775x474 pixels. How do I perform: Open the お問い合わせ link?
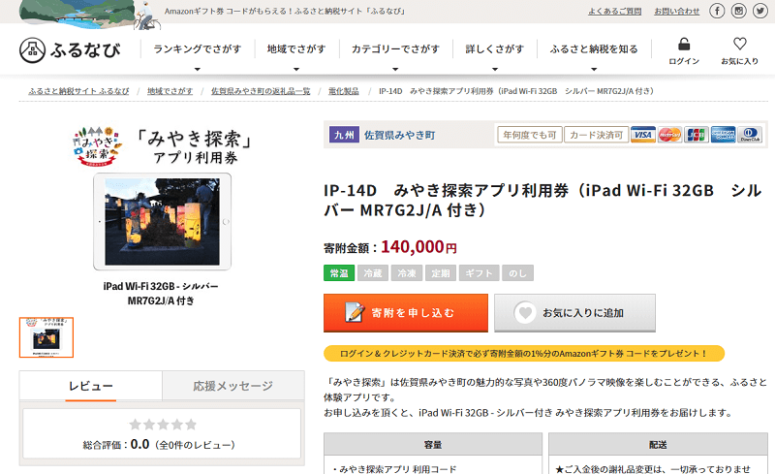676,11
